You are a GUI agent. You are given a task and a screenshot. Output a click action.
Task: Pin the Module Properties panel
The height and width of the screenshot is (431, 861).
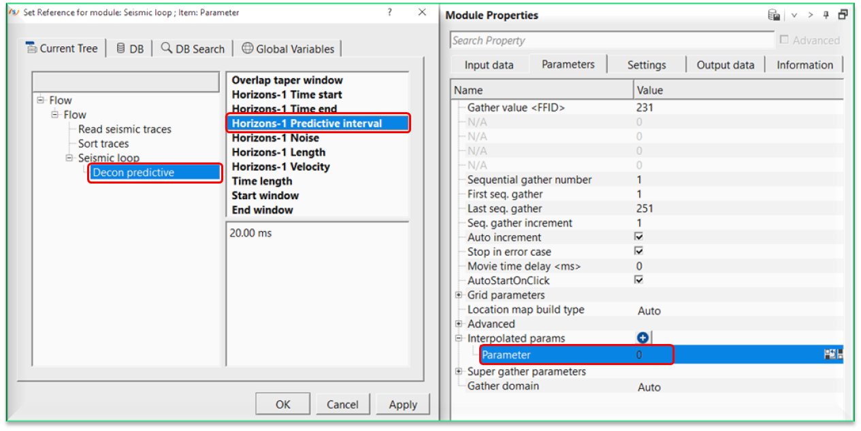(x=826, y=15)
